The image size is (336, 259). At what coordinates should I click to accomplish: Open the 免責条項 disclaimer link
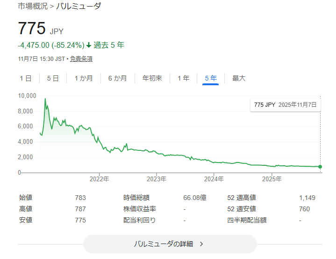click(x=81, y=59)
